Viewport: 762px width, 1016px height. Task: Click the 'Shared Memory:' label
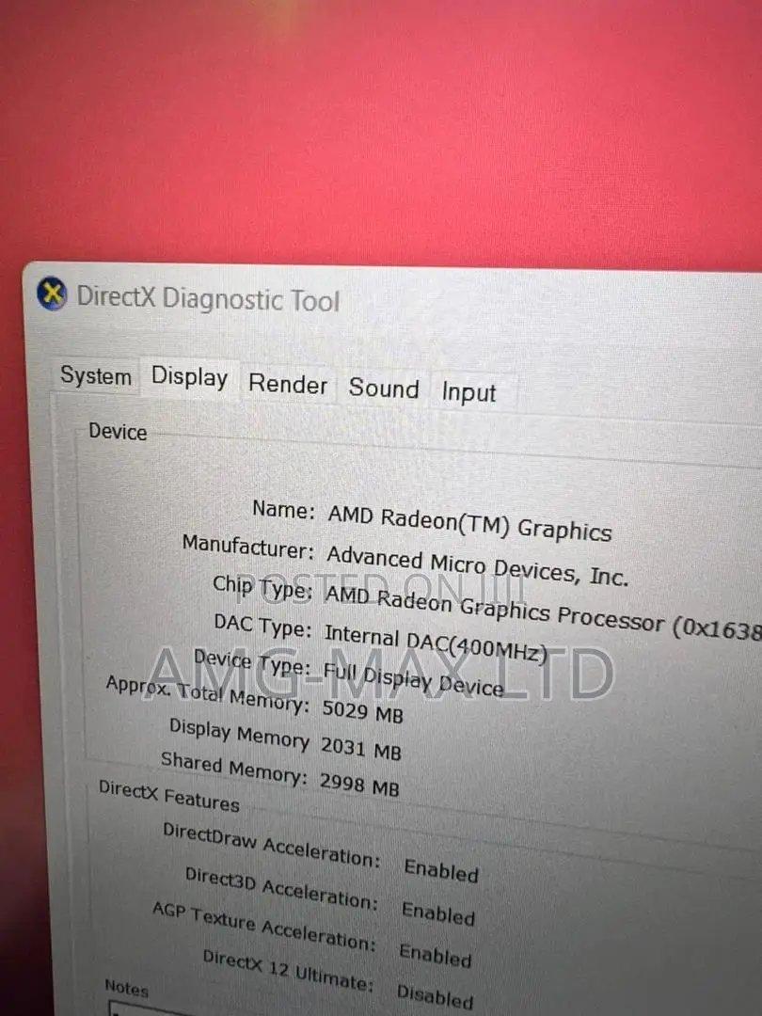(234, 768)
